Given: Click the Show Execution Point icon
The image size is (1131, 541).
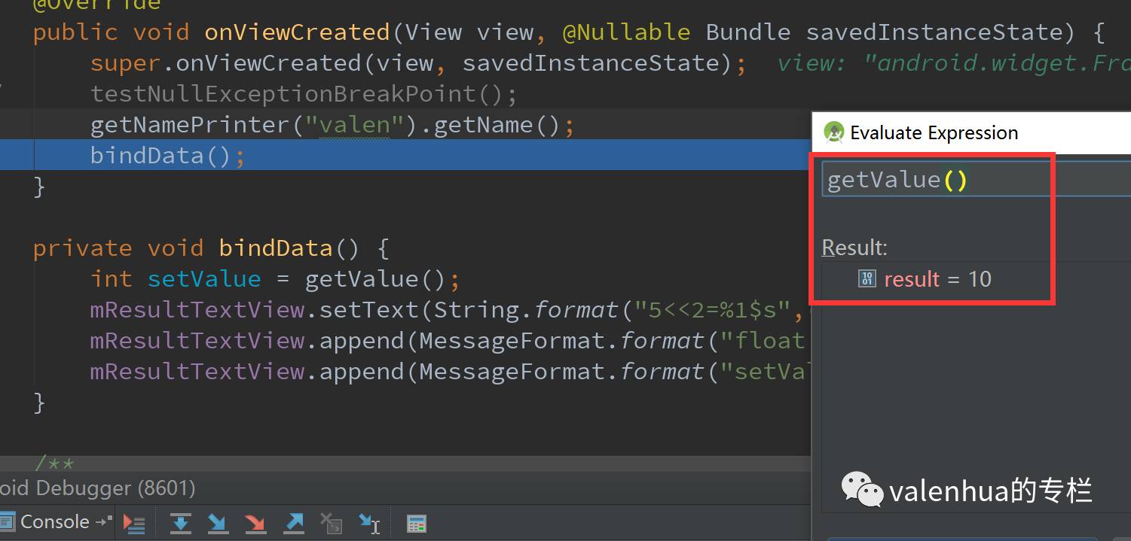Looking at the screenshot, I should (x=134, y=522).
